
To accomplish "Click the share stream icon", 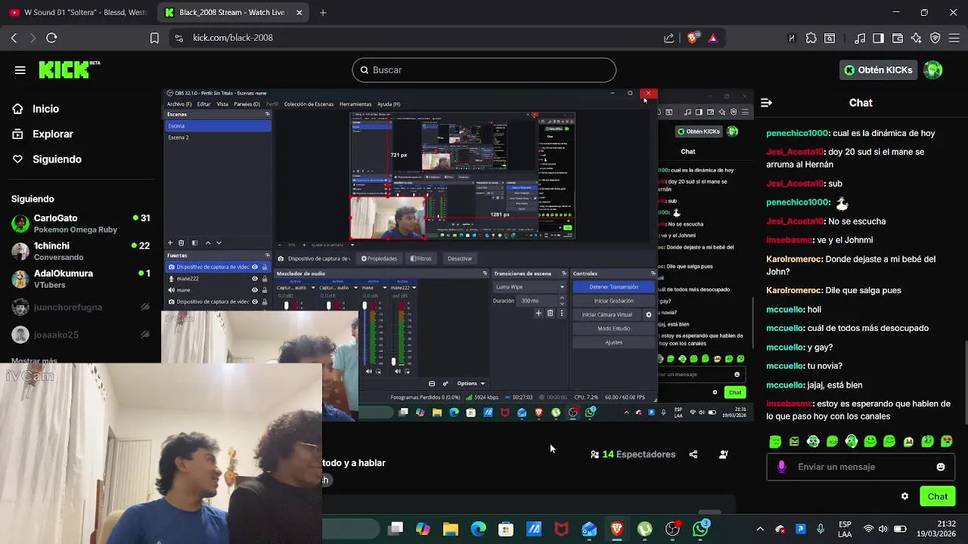I will (693, 454).
